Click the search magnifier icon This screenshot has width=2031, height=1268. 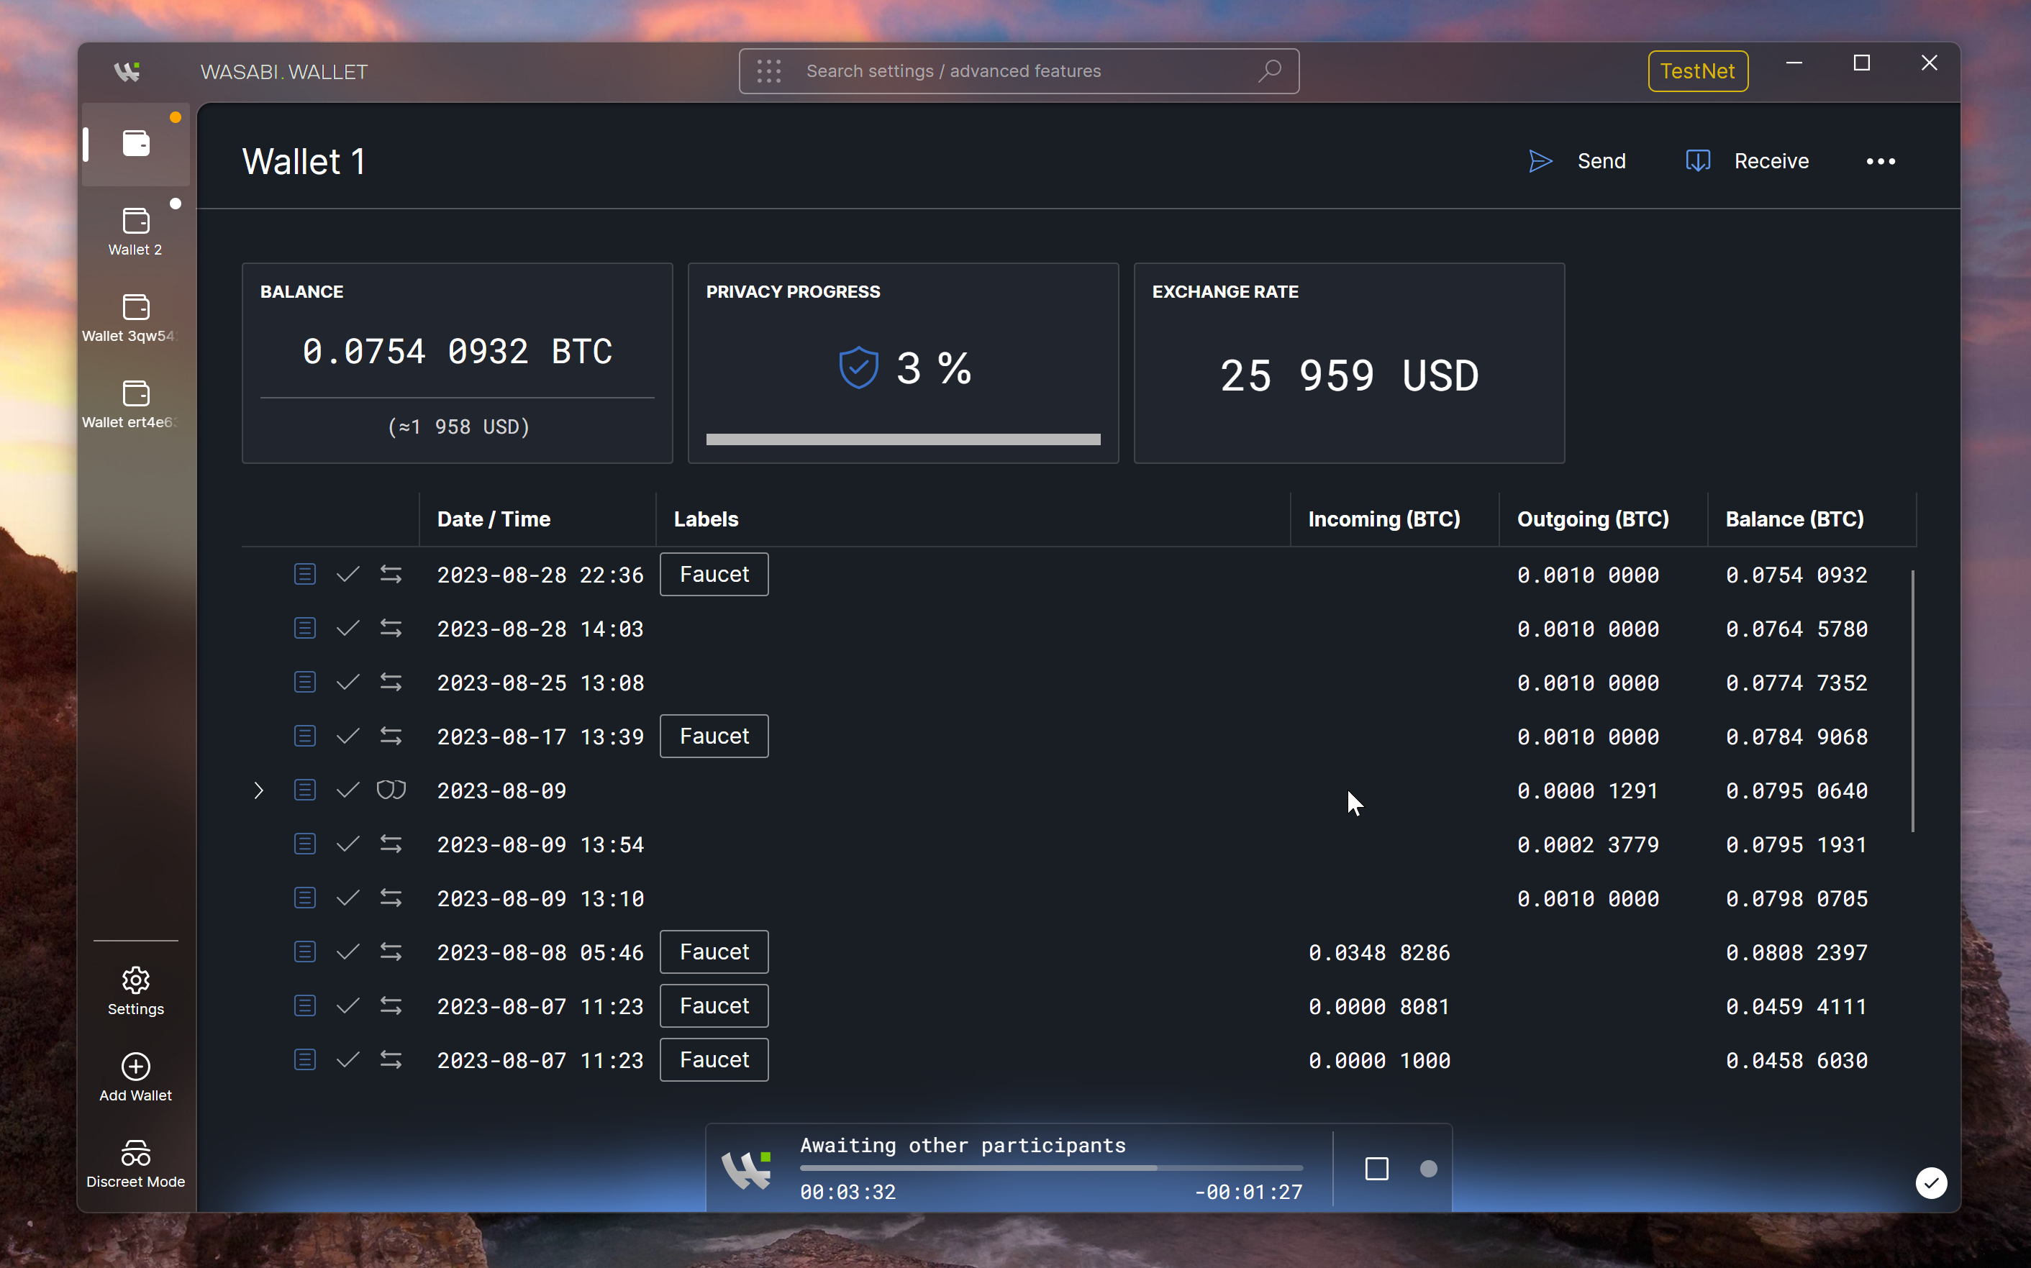click(1269, 71)
